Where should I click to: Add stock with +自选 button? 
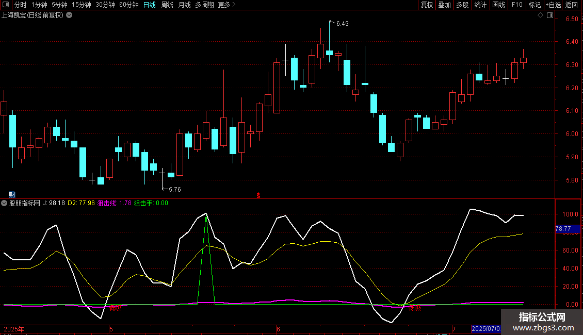click(x=553, y=5)
